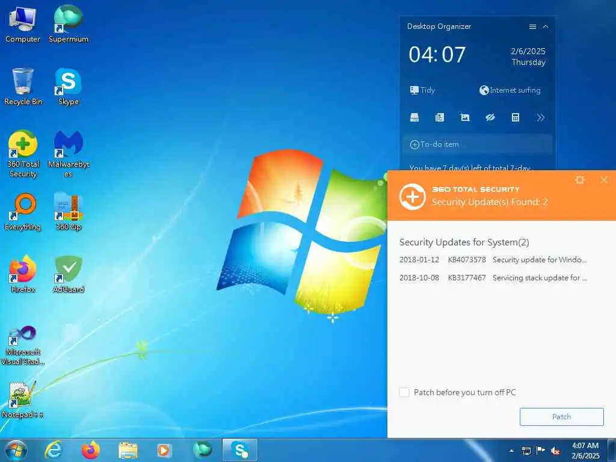Select the 360 Total Security shortcut

pos(23,154)
